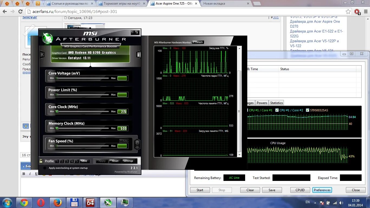The image size is (370, 208).
Task: Select Afterburner profile slot 3
Action: 67,161
